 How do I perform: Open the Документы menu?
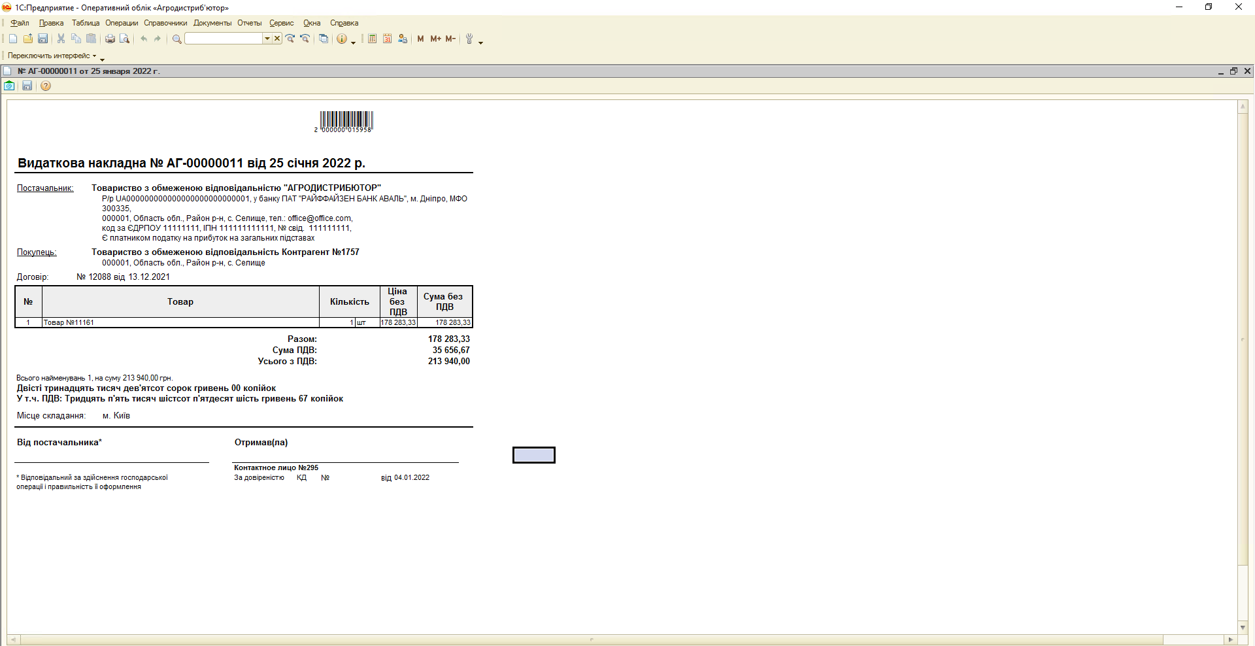pos(212,23)
